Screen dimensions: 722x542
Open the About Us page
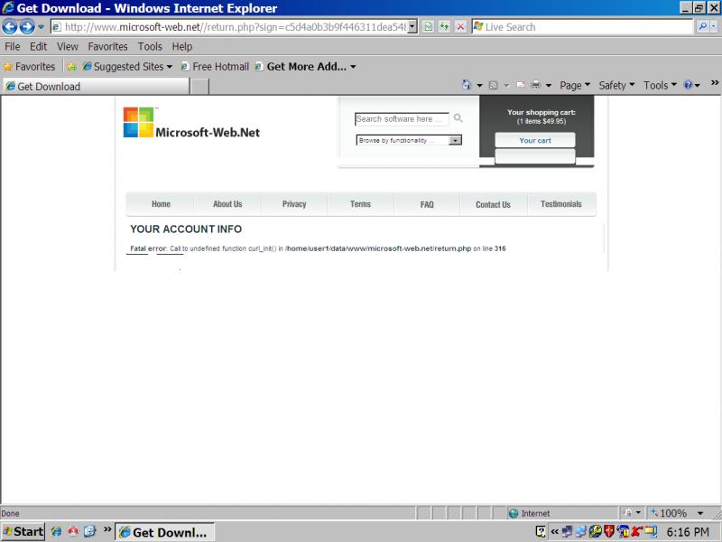227,204
